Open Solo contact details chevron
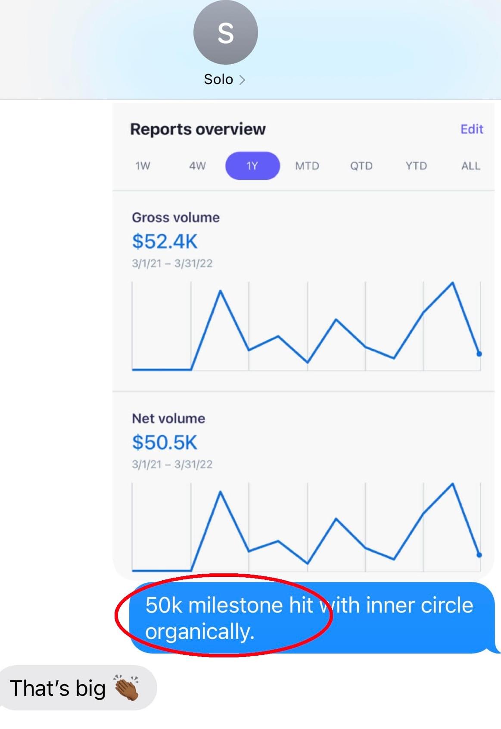The height and width of the screenshot is (729, 501). [242, 80]
